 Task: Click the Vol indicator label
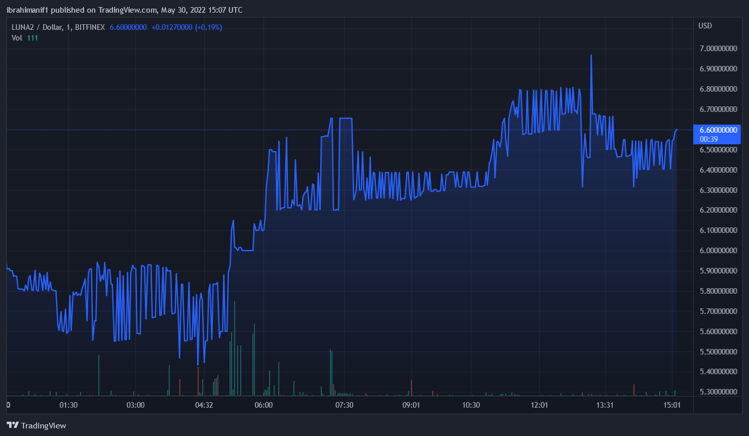tap(17, 38)
